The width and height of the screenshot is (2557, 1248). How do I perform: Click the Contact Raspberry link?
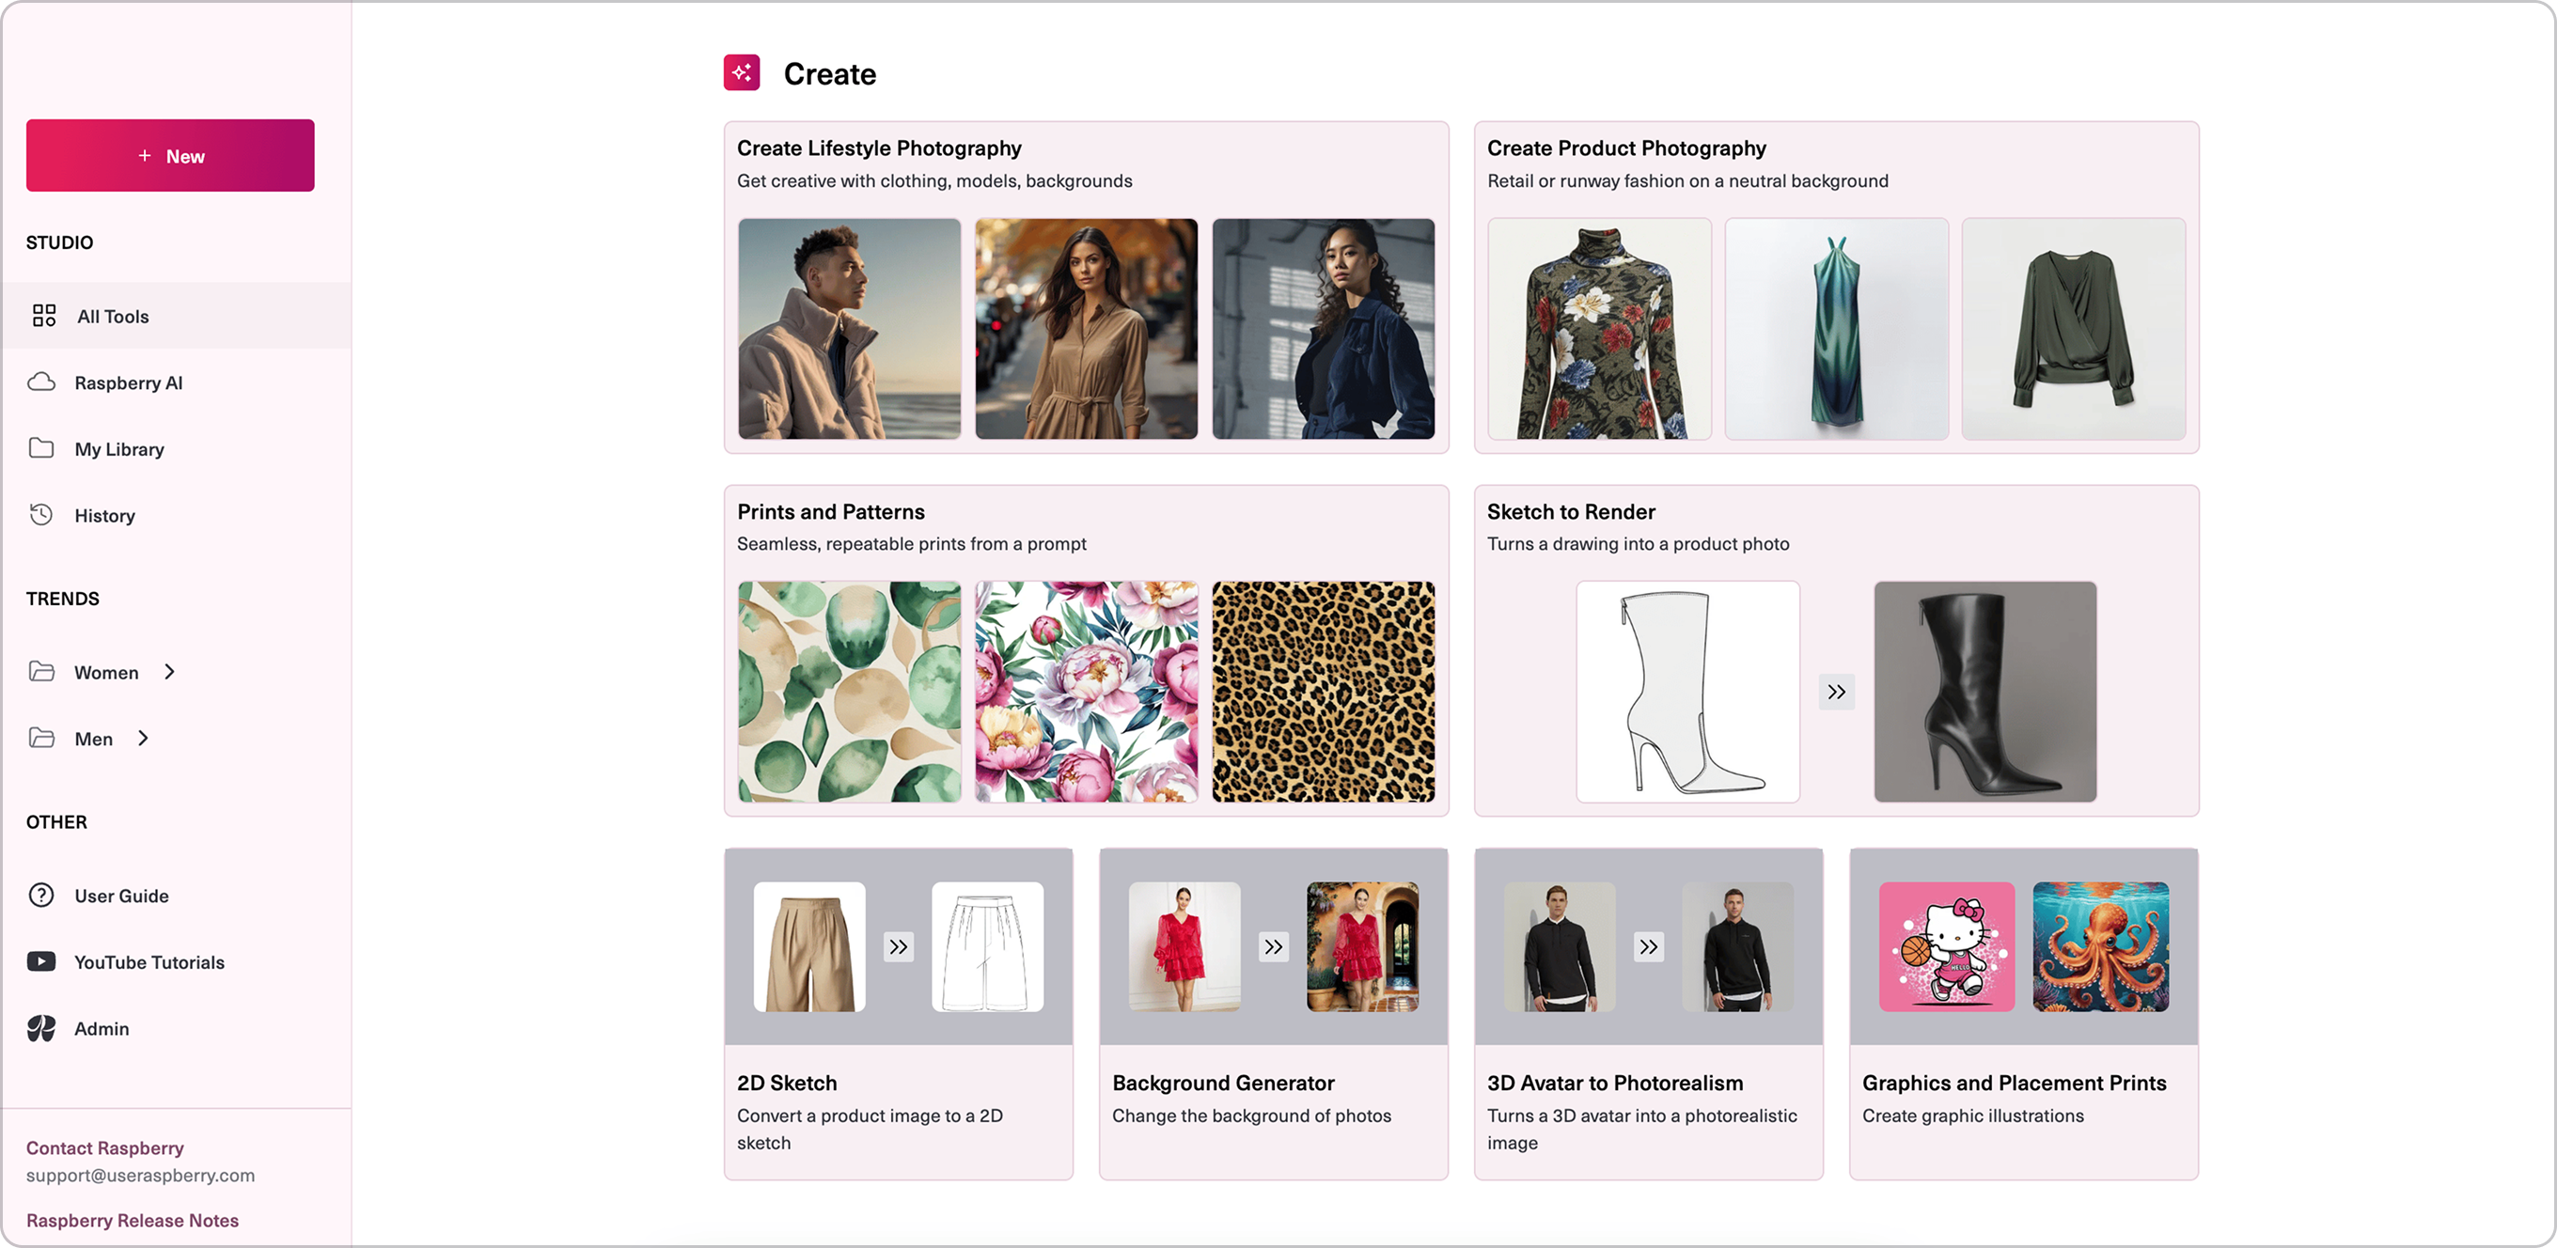tap(104, 1147)
